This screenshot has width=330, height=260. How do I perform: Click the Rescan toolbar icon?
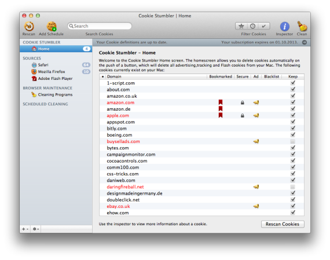pos(29,26)
